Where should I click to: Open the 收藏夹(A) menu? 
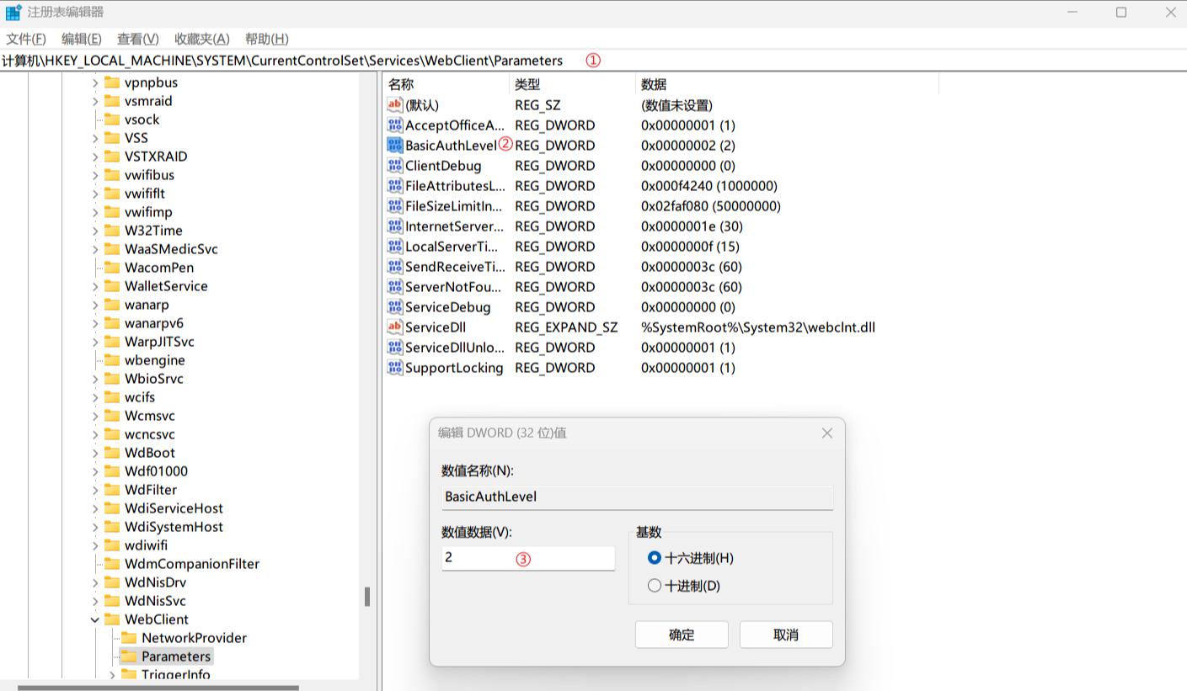[x=201, y=39]
